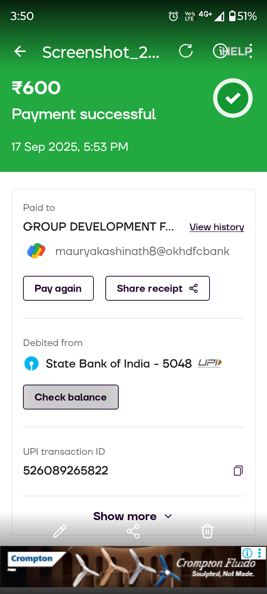Open the View history link
This screenshot has width=267, height=594.
pos(217,227)
